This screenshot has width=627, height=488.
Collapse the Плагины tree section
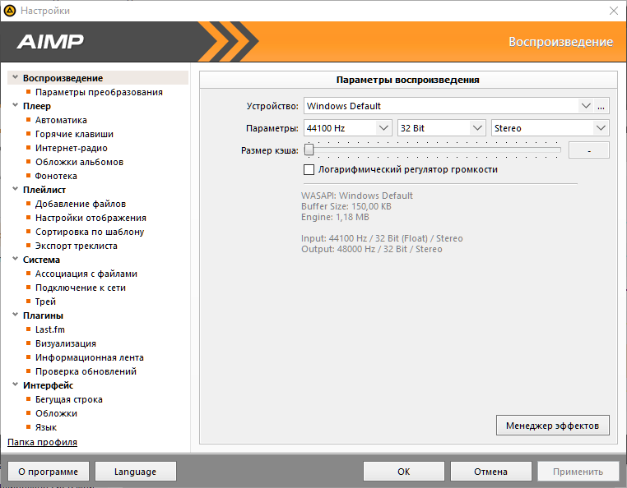click(x=16, y=315)
